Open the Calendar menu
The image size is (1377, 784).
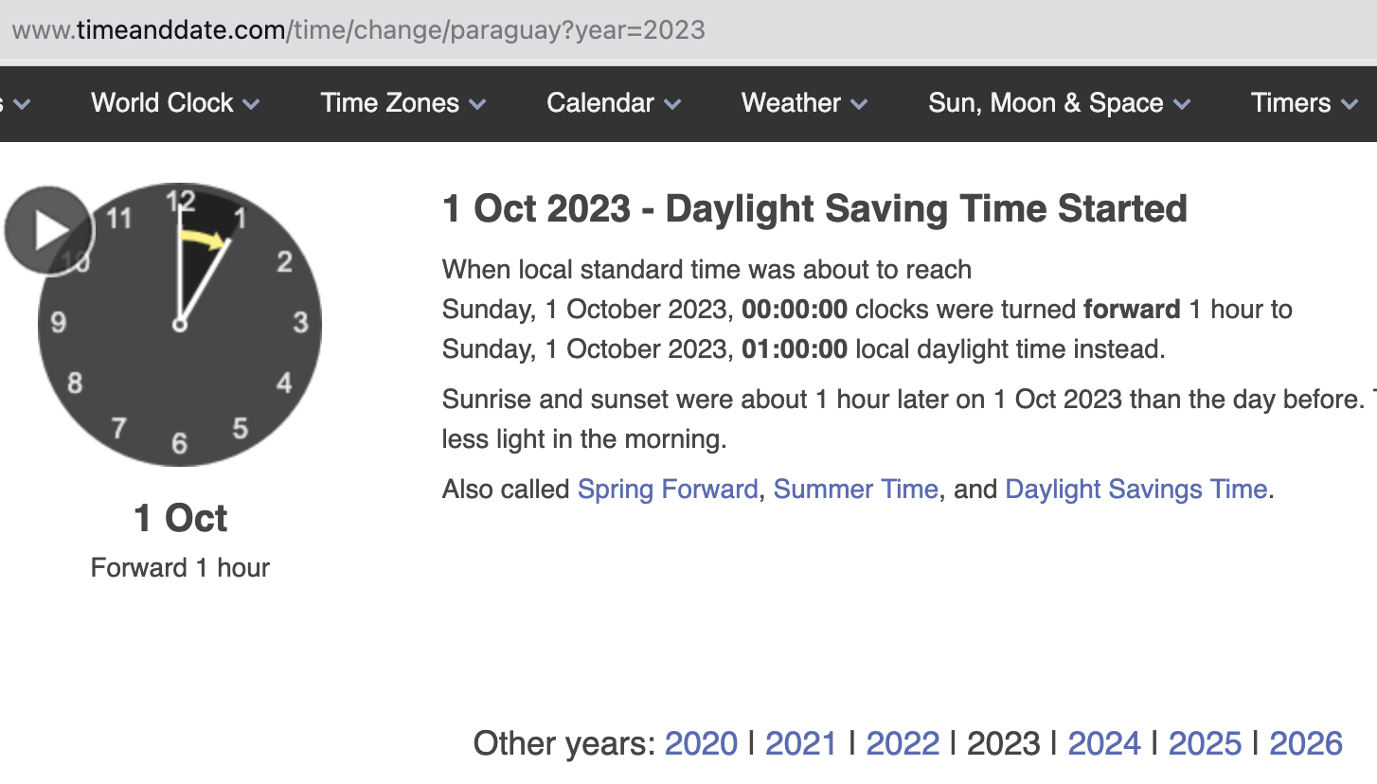click(600, 102)
